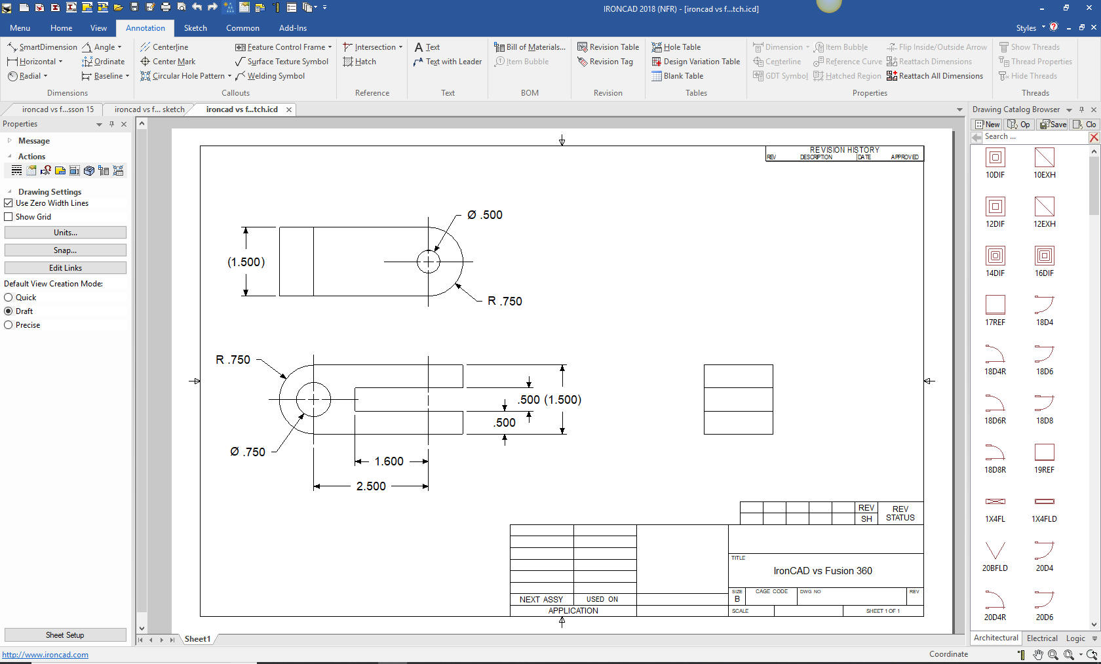Click the Snap... button
The image size is (1101, 664).
point(66,250)
